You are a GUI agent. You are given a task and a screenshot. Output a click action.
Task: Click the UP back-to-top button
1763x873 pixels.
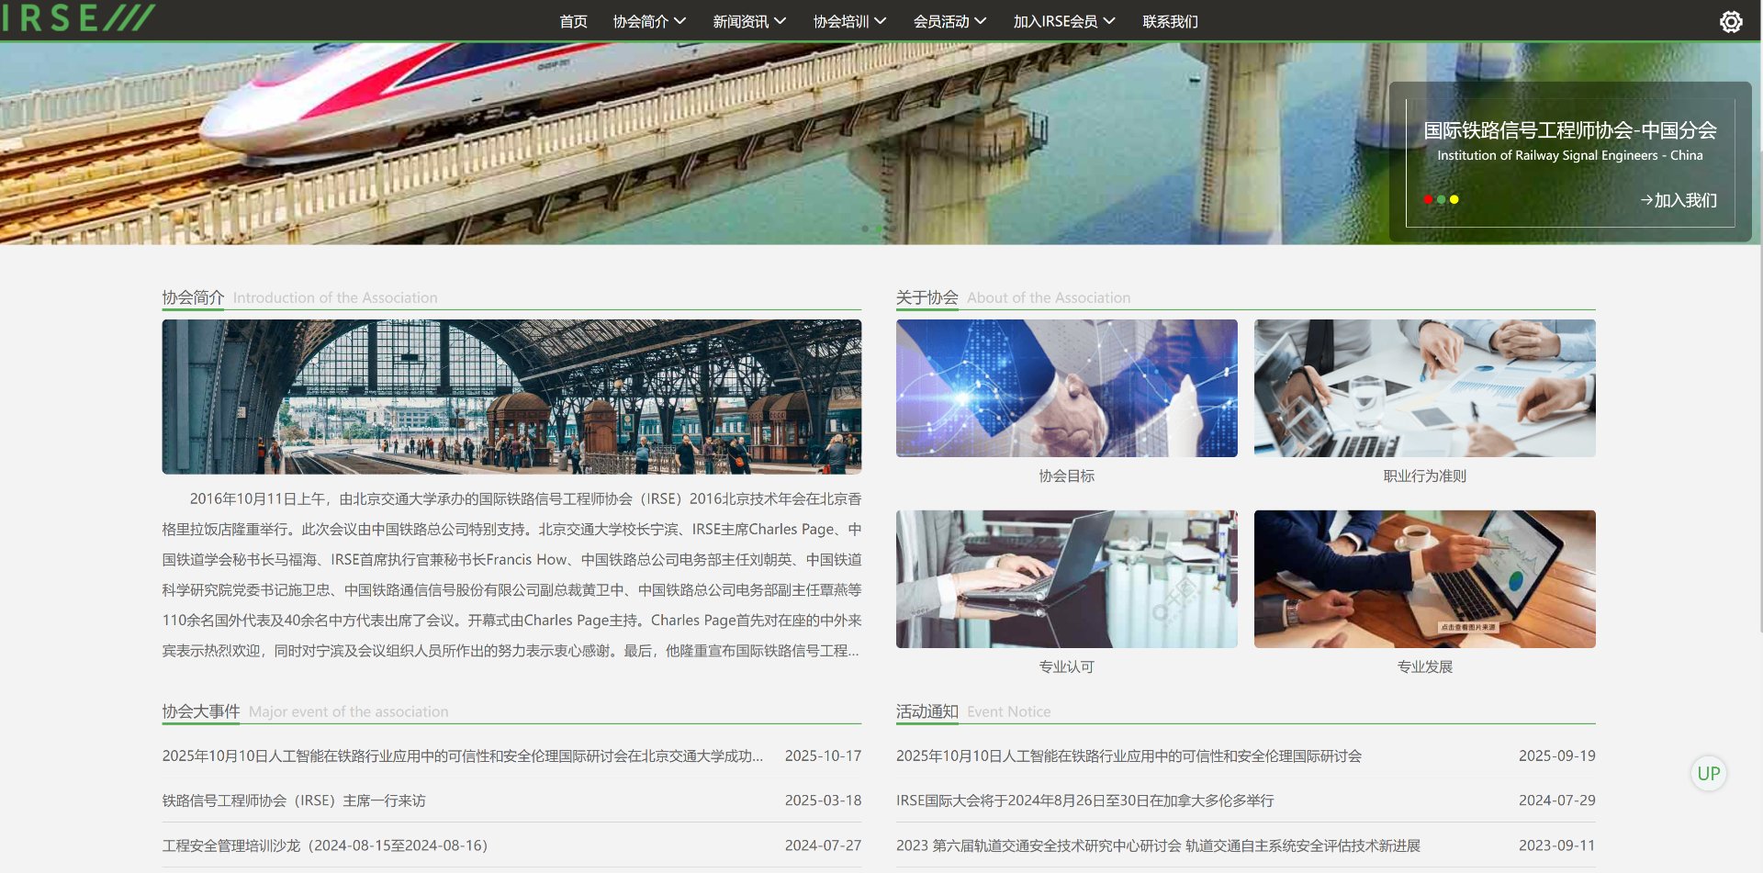(1709, 773)
